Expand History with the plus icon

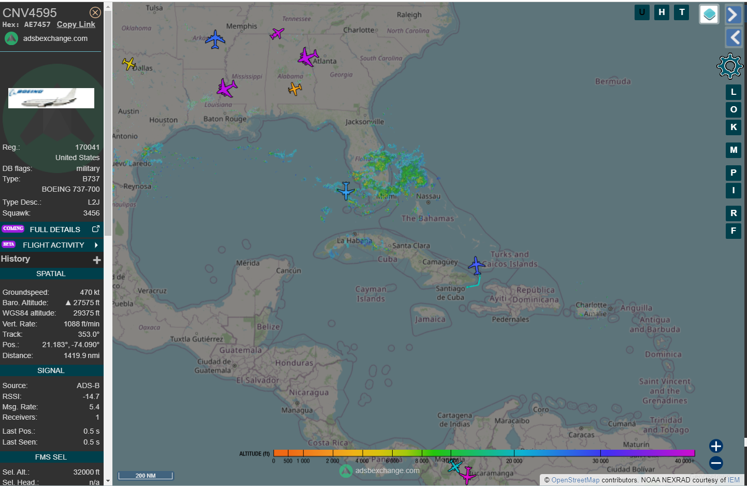pyautogui.click(x=97, y=260)
